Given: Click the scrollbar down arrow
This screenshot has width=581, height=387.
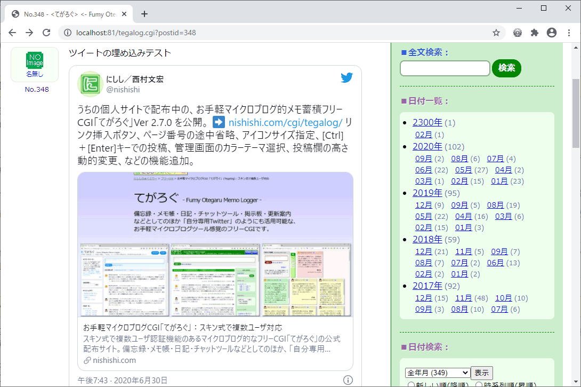Looking at the screenshot, I should tap(576, 382).
